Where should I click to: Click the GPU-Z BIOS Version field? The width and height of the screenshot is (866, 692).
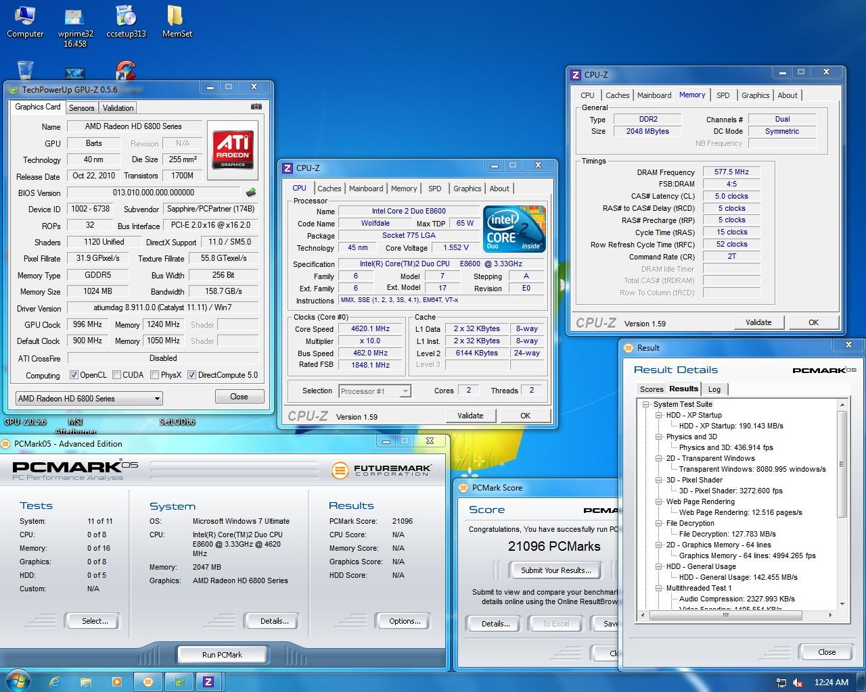pos(154,193)
